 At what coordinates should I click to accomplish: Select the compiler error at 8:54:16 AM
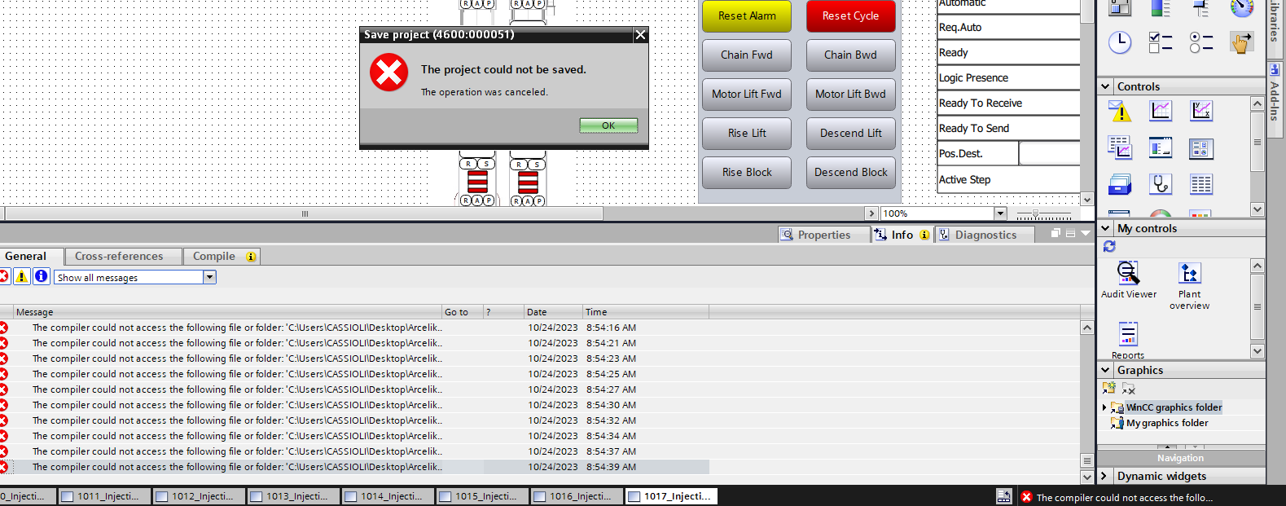pyautogui.click(x=354, y=328)
